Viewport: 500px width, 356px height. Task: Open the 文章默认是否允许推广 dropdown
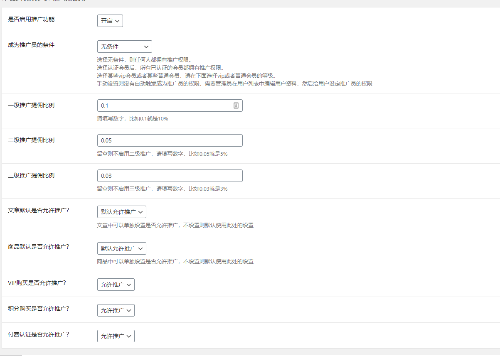121,211
